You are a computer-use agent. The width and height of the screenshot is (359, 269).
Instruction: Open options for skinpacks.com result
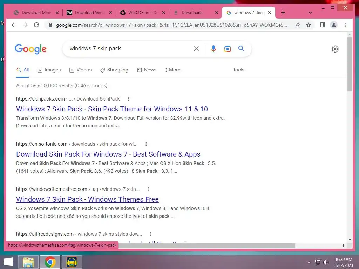(129, 99)
